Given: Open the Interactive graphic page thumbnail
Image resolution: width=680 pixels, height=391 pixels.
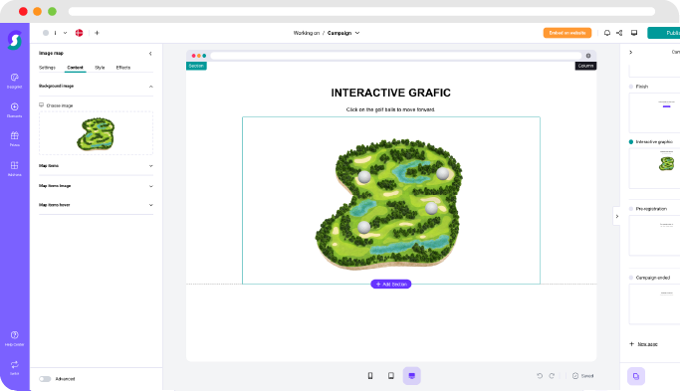Looking at the screenshot, I should pos(654,168).
